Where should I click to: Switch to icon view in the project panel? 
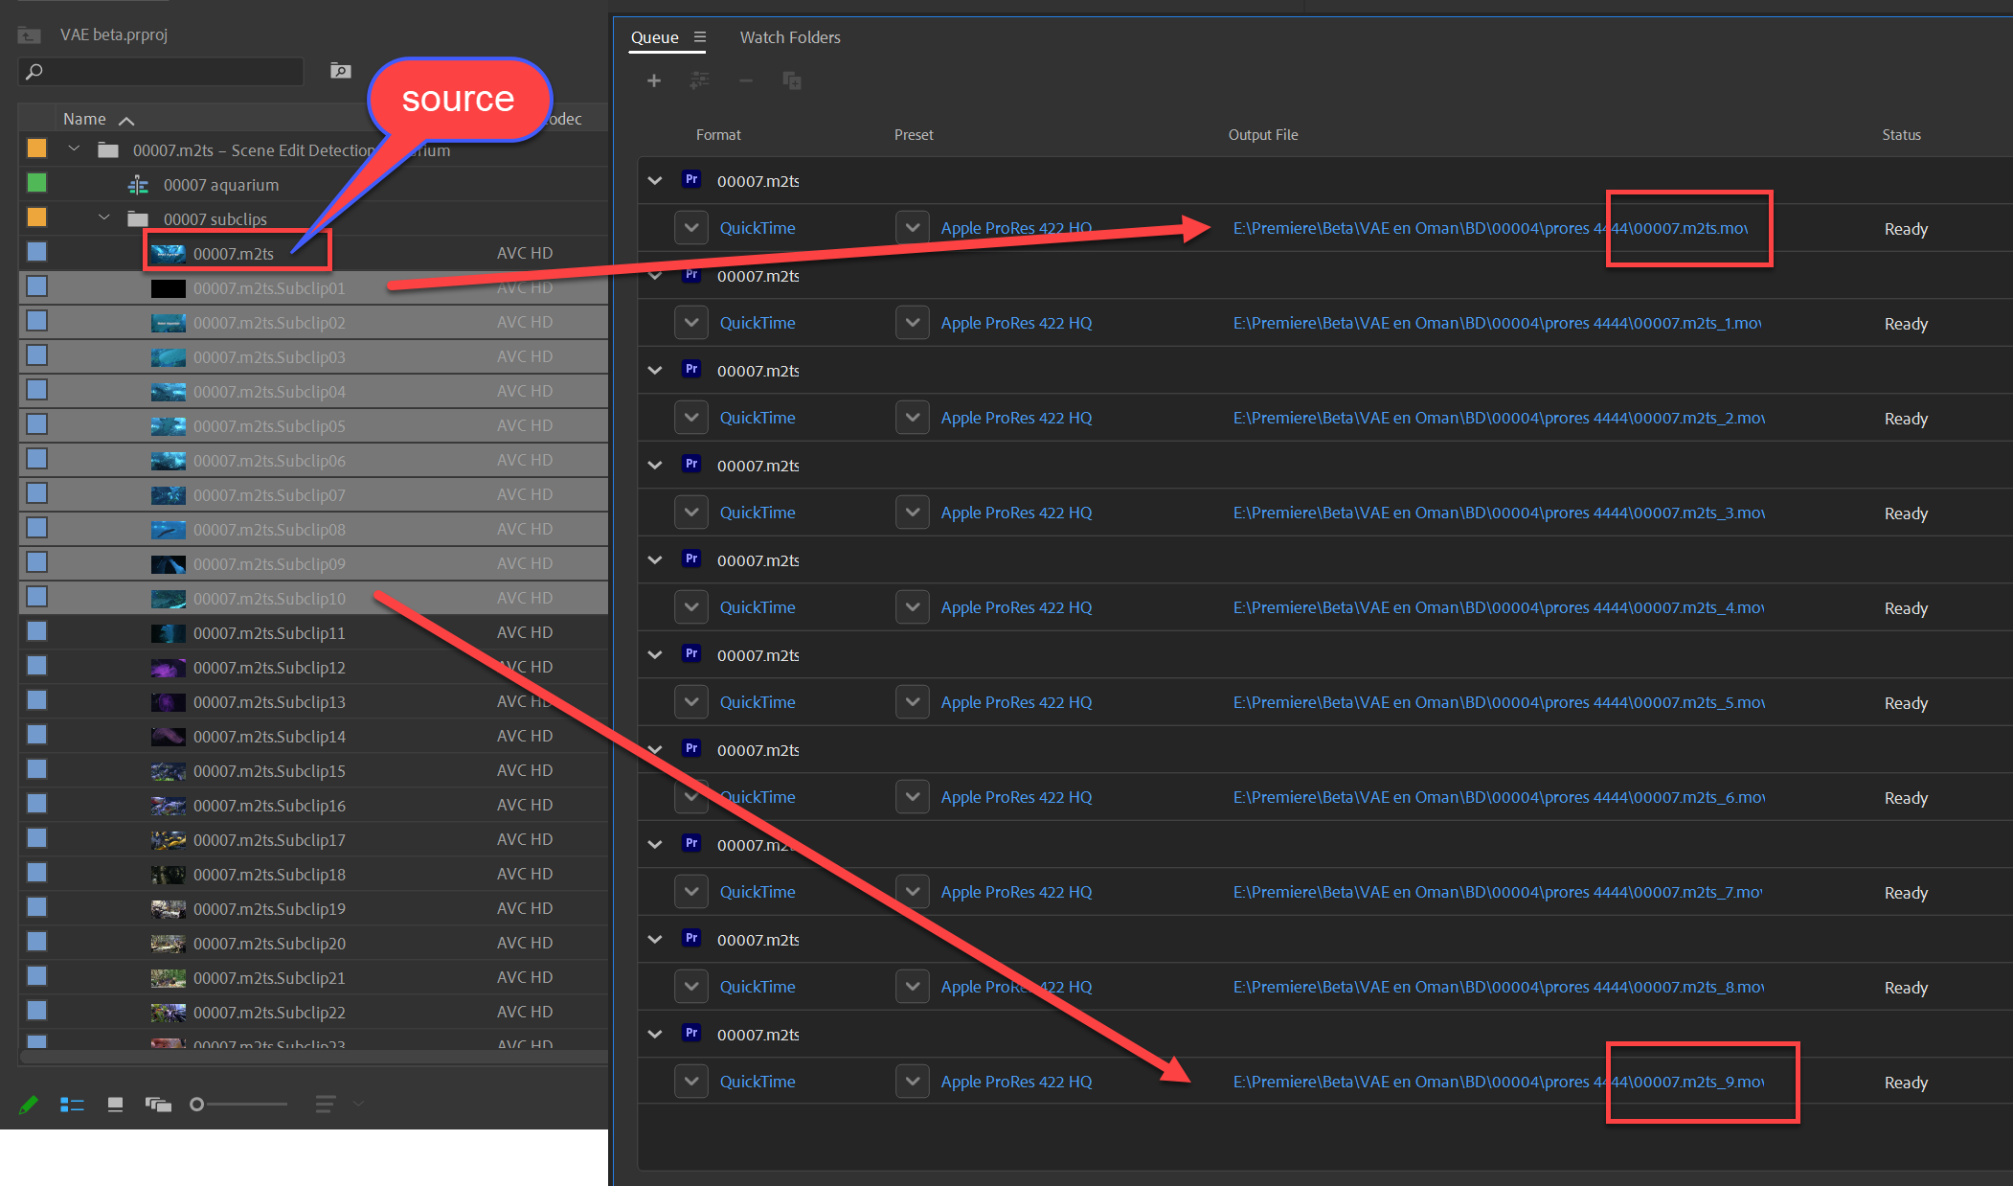114,1104
